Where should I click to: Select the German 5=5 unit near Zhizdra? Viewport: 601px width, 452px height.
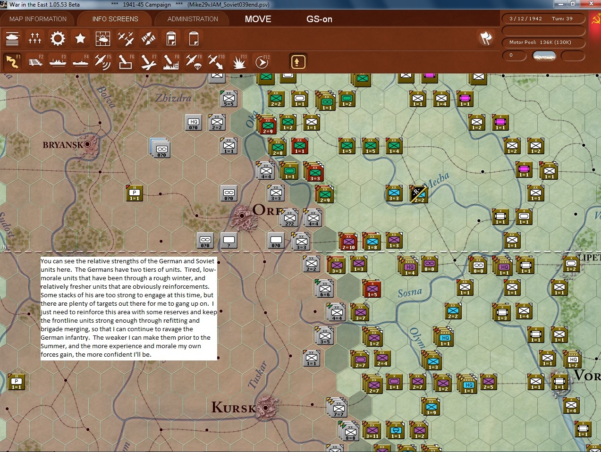point(229,99)
